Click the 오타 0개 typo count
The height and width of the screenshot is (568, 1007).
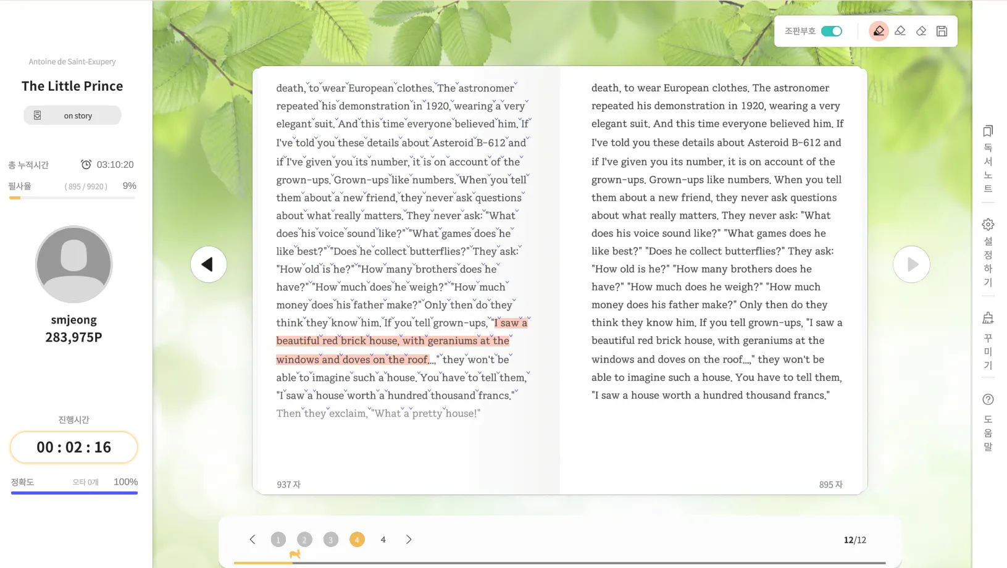click(86, 482)
